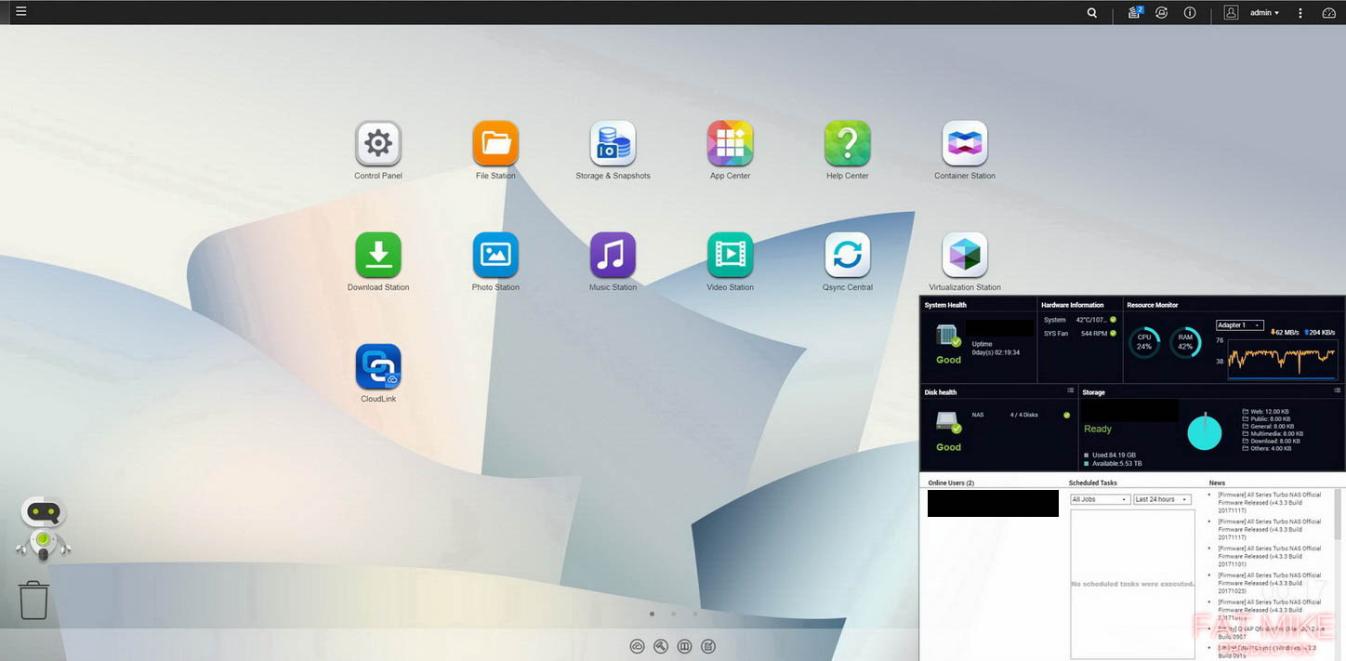Open background tasks icon with badge 2
This screenshot has height=661, width=1346.
point(1135,12)
